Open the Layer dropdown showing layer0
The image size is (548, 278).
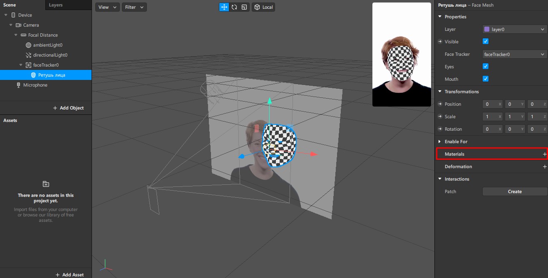[x=514, y=29]
